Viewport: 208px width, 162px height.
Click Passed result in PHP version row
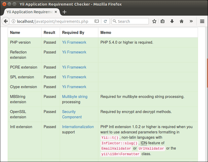[50, 42]
